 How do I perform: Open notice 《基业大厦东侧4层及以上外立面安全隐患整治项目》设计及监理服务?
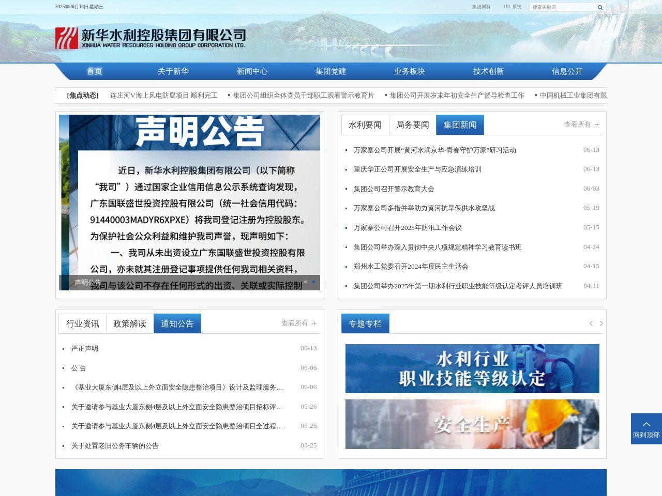(177, 388)
